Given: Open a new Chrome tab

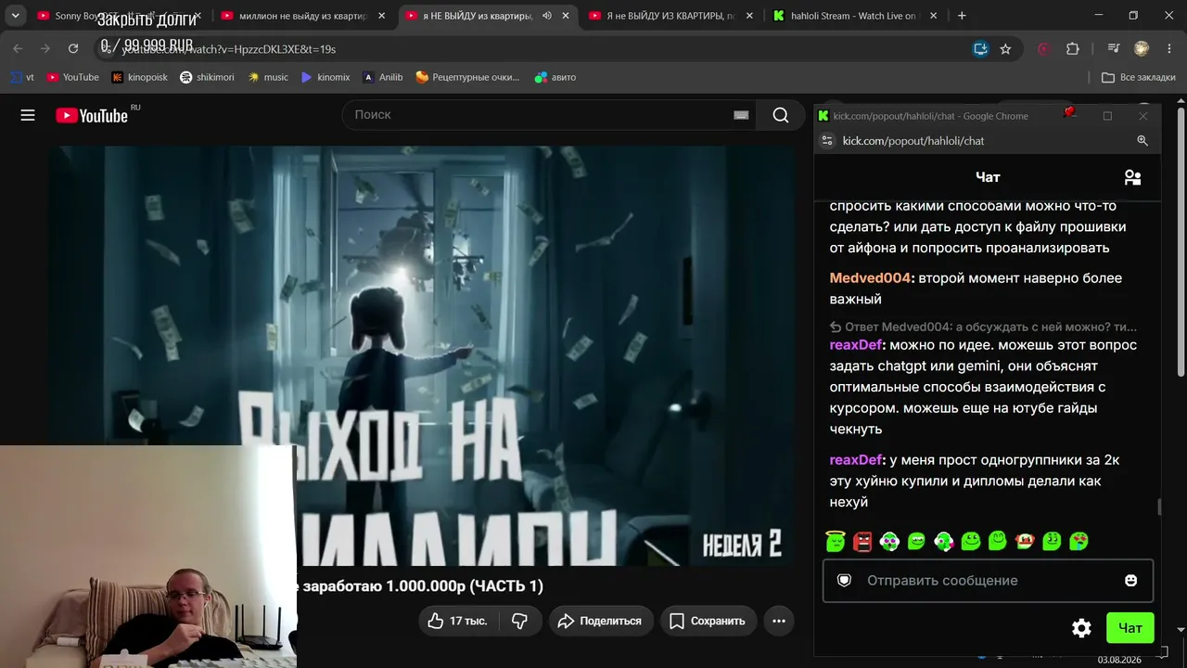Looking at the screenshot, I should 962,16.
